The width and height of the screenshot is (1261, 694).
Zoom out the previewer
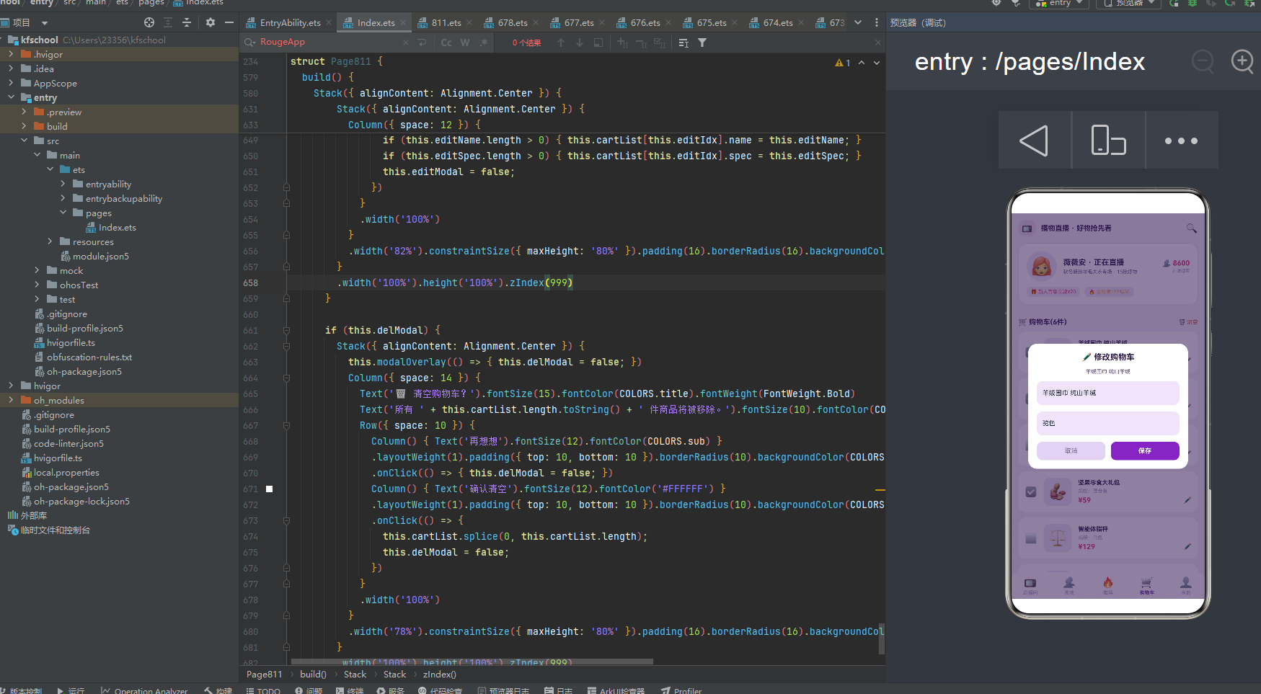(x=1203, y=61)
